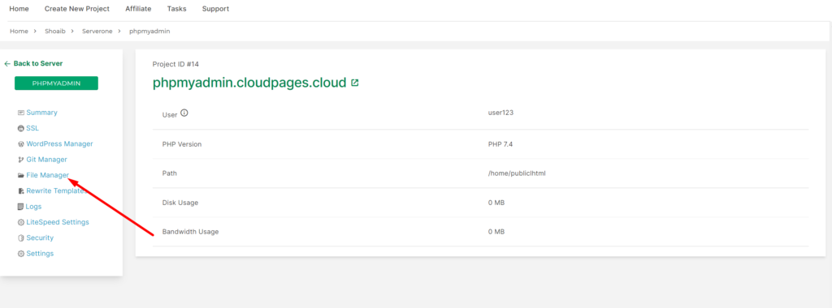The width and height of the screenshot is (832, 308).
Task: Click the Git Manager branch icon
Action: [x=20, y=160]
